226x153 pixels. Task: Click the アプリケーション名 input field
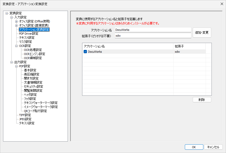click(x=153, y=30)
